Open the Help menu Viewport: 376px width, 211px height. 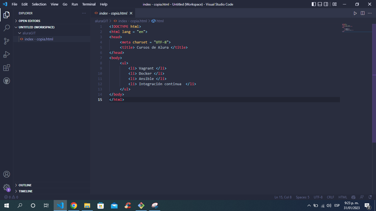click(x=104, y=4)
